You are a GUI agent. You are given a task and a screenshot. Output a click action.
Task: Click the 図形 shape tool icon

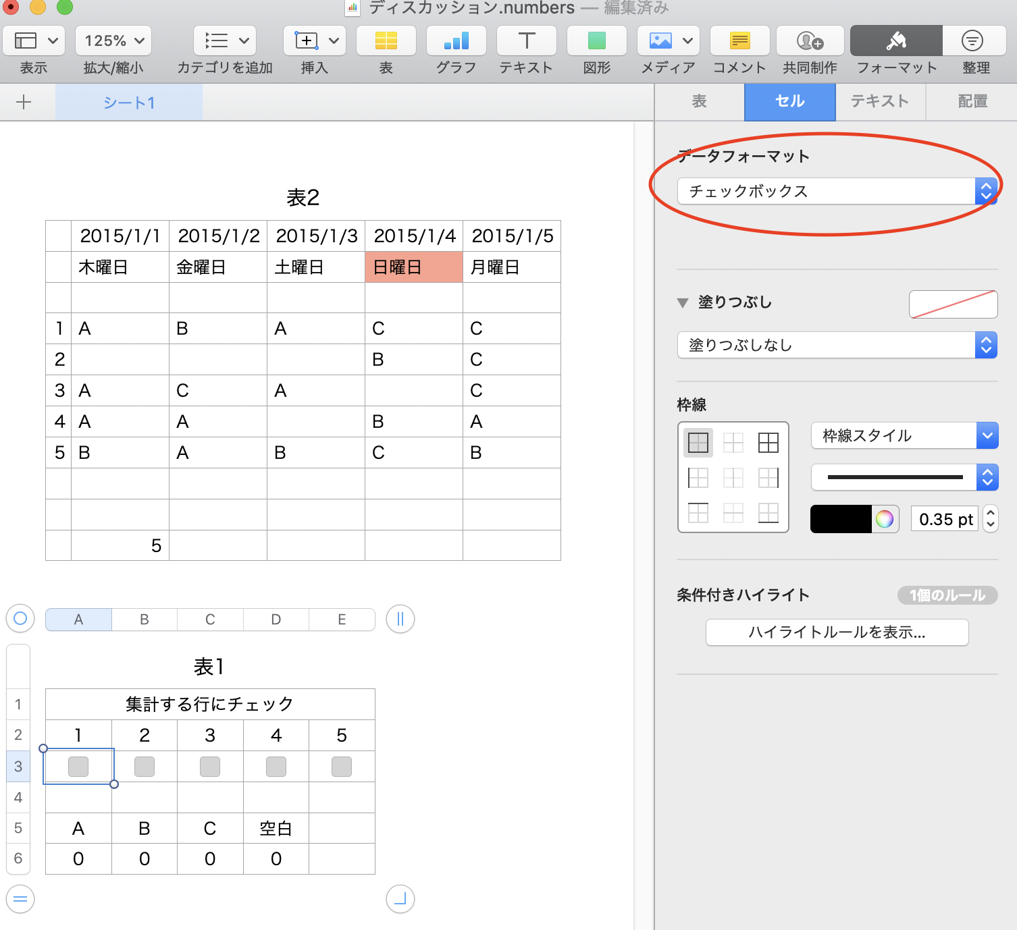pyautogui.click(x=596, y=41)
